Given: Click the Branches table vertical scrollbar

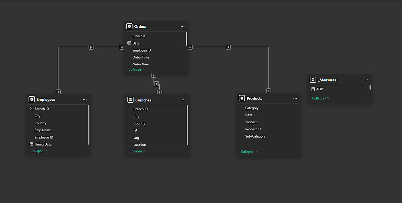Looking at the screenshot, I should click(x=188, y=124).
